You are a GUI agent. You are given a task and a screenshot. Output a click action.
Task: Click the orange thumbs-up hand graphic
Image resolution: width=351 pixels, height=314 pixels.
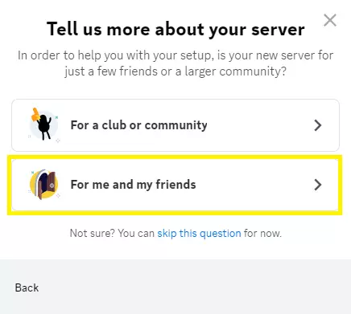(x=35, y=115)
